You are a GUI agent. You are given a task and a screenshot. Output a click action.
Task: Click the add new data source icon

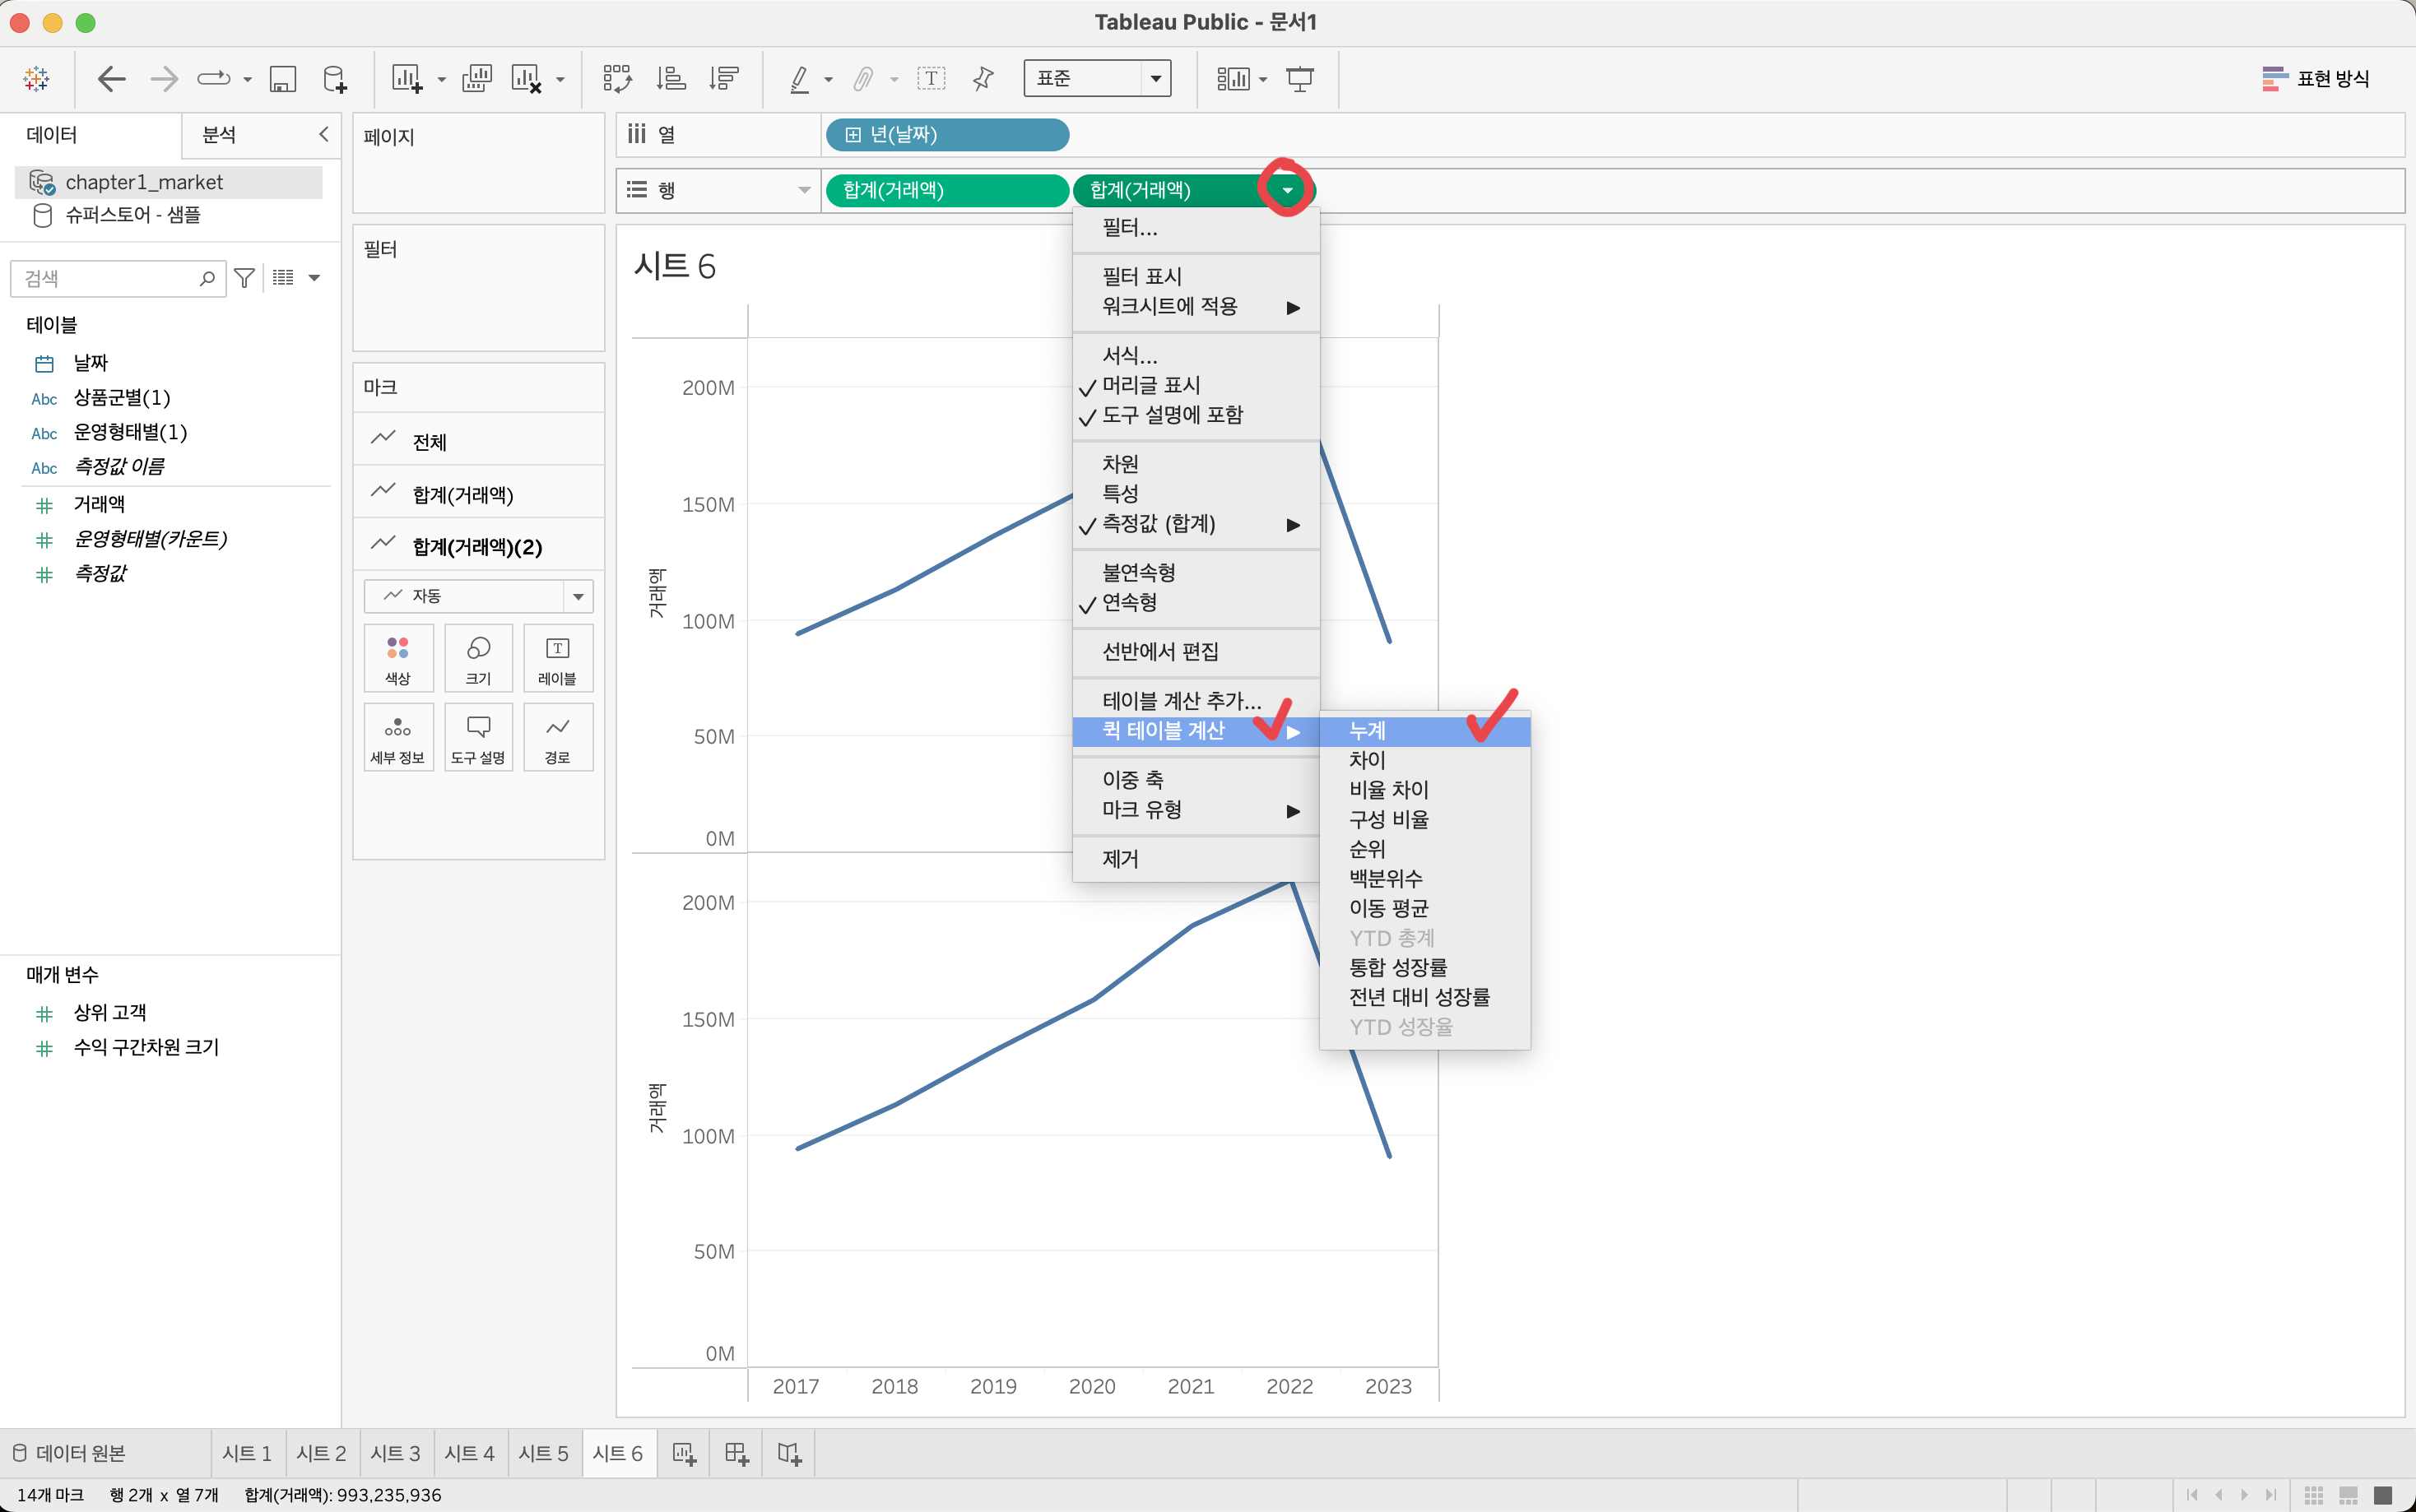tap(335, 79)
